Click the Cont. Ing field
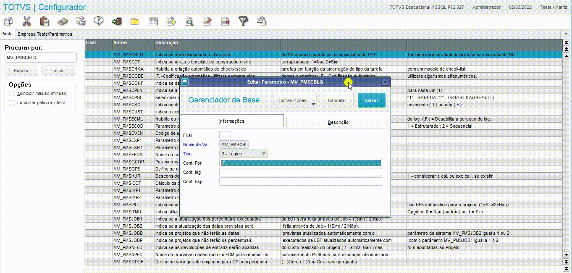Image resolution: width=572 pixels, height=273 pixels. [x=301, y=172]
